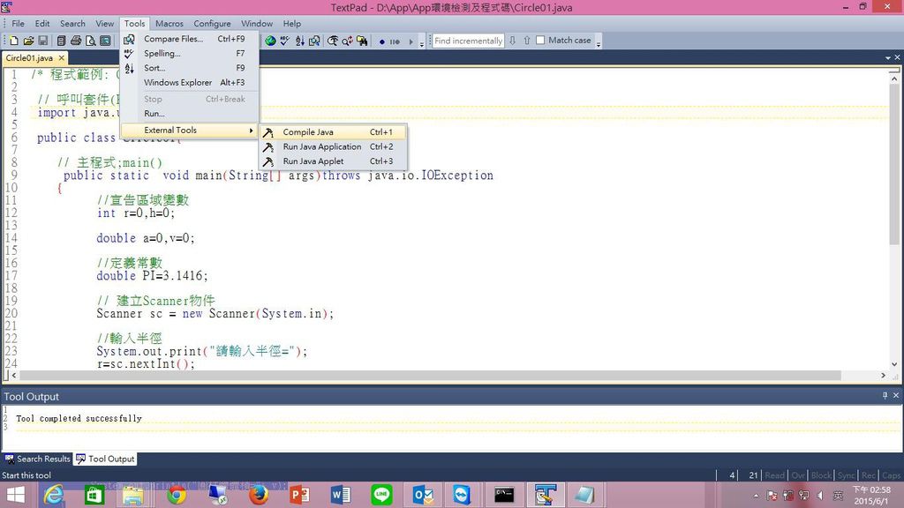Click the Open file folder icon
The width and height of the screenshot is (904, 508).
point(28,41)
